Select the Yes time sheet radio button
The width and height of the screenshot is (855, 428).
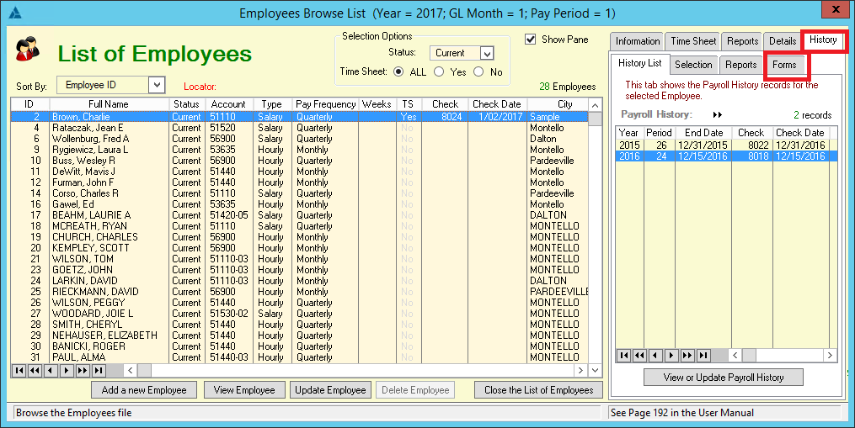coord(440,72)
